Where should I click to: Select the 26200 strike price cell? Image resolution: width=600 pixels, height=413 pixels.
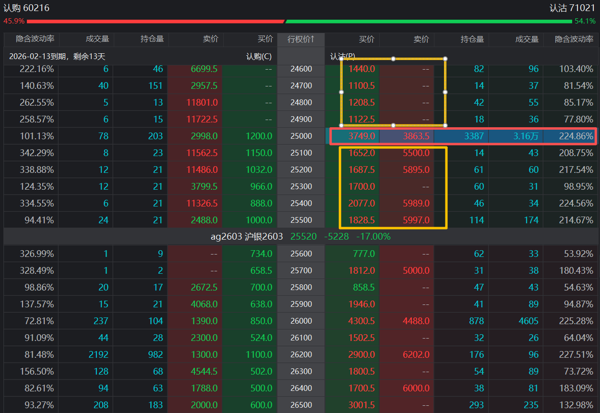tap(301, 354)
